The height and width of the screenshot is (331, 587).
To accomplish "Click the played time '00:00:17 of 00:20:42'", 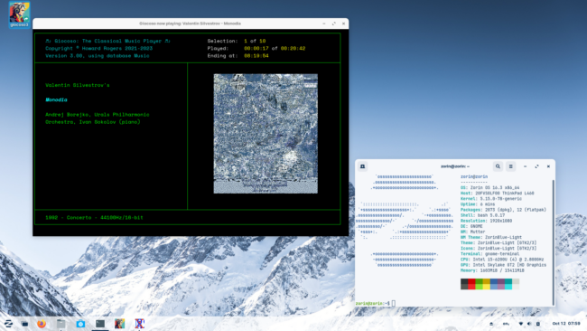I will point(275,48).
